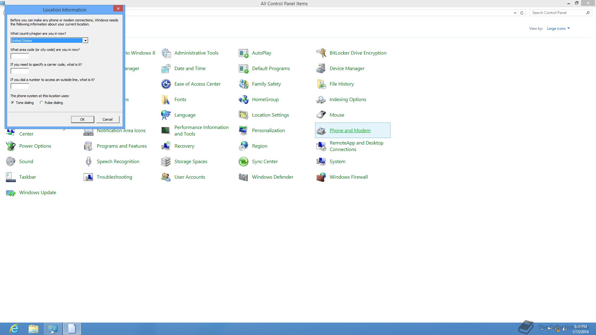
Task: Open the Recovery icon
Action: (166, 146)
